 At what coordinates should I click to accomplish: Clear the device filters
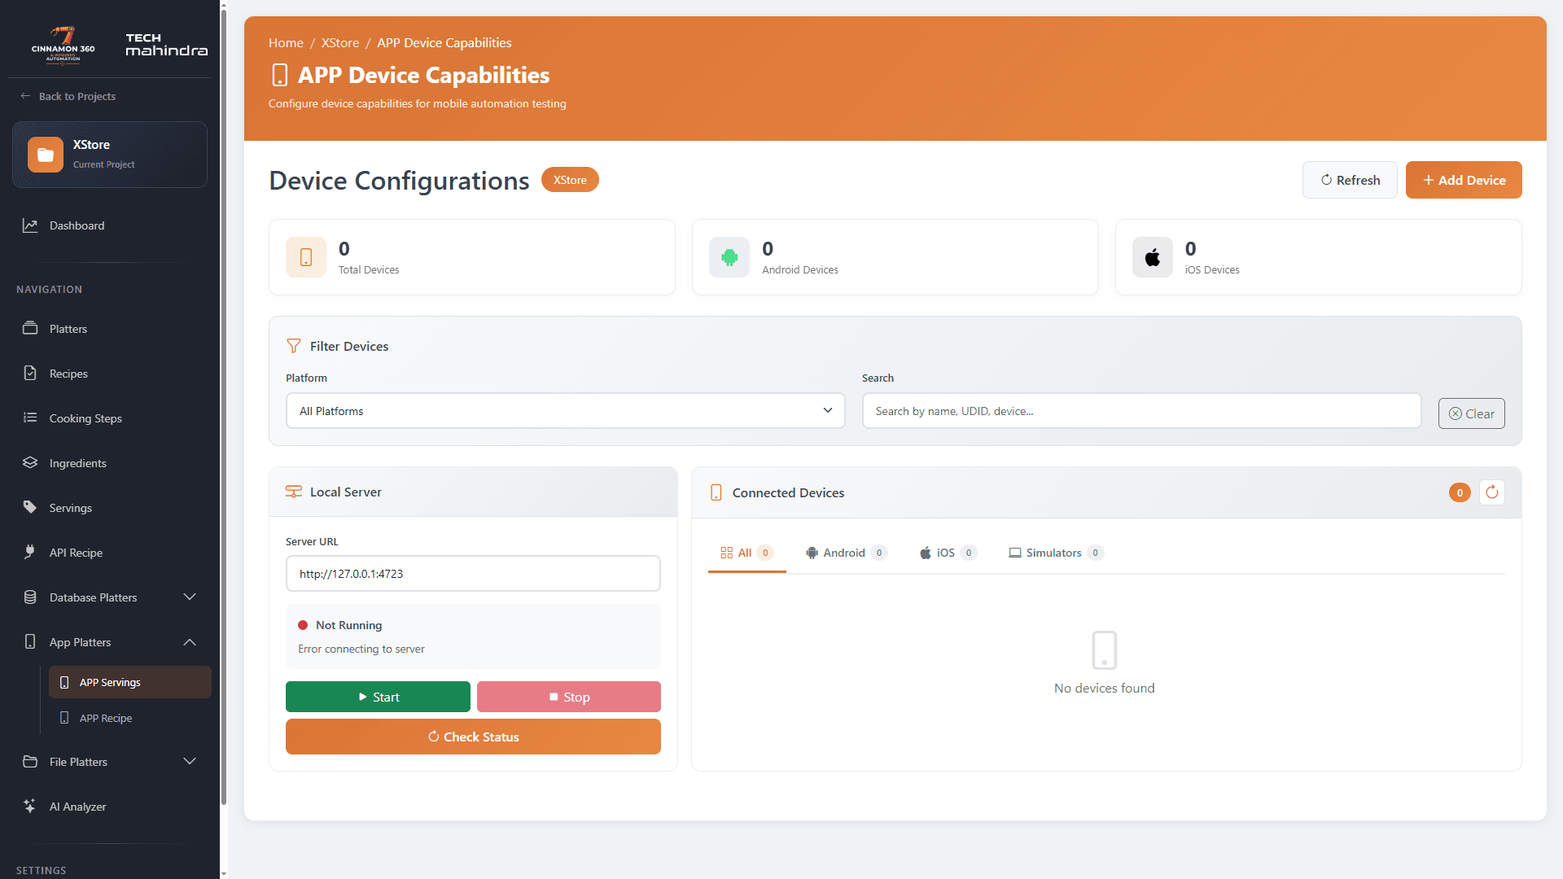pyautogui.click(x=1471, y=413)
